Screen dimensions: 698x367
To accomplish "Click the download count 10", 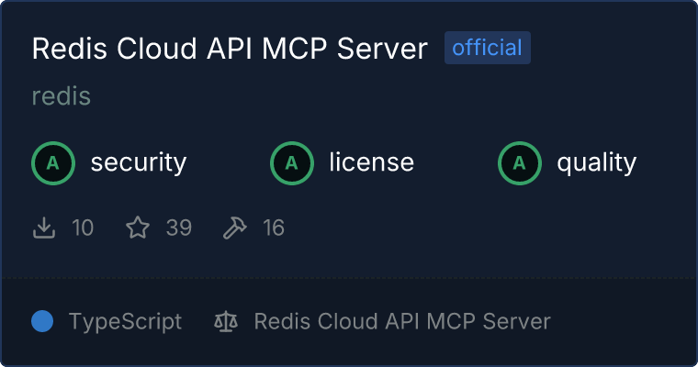I will click(x=83, y=228).
